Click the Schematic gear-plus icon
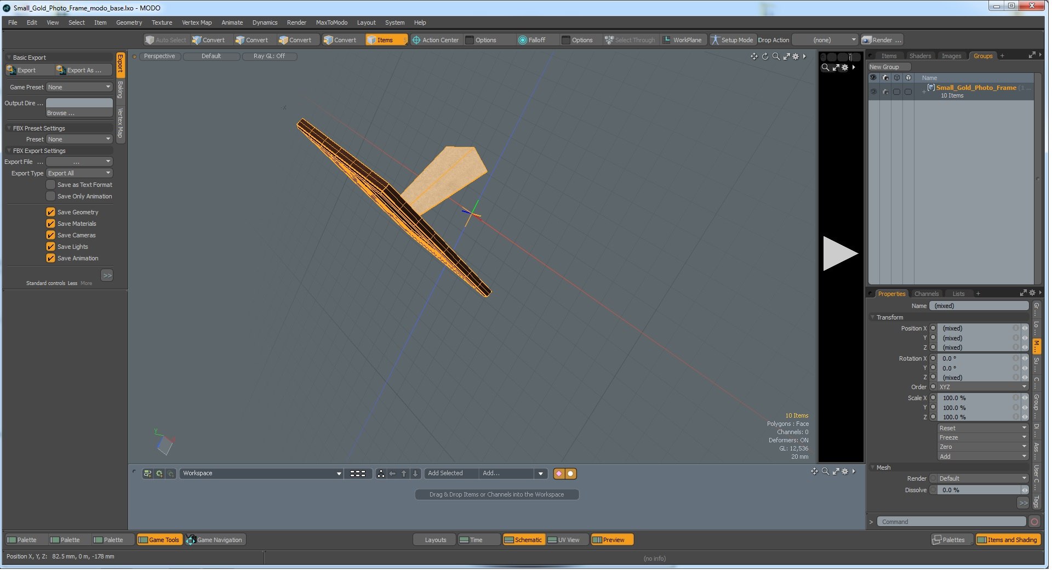The image size is (1052, 570). 159,474
